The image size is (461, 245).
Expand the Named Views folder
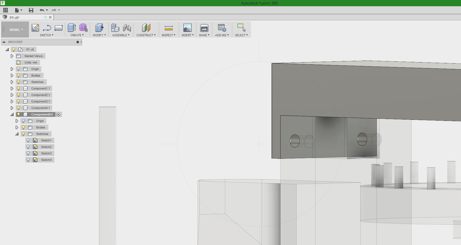(12, 56)
